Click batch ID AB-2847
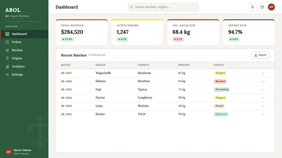Screen dimensions: 282x158 pyautogui.click(x=66, y=73)
